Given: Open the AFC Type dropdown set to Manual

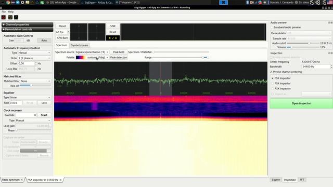Looking at the screenshot, I should point(34,53).
